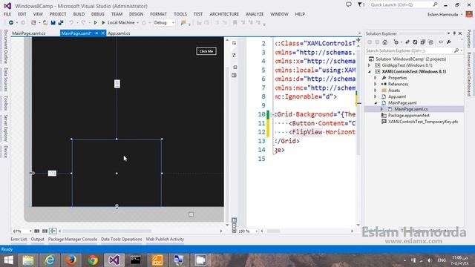Click the Navigate Backward toolbar icon
The image size is (475, 267).
point(11,23)
